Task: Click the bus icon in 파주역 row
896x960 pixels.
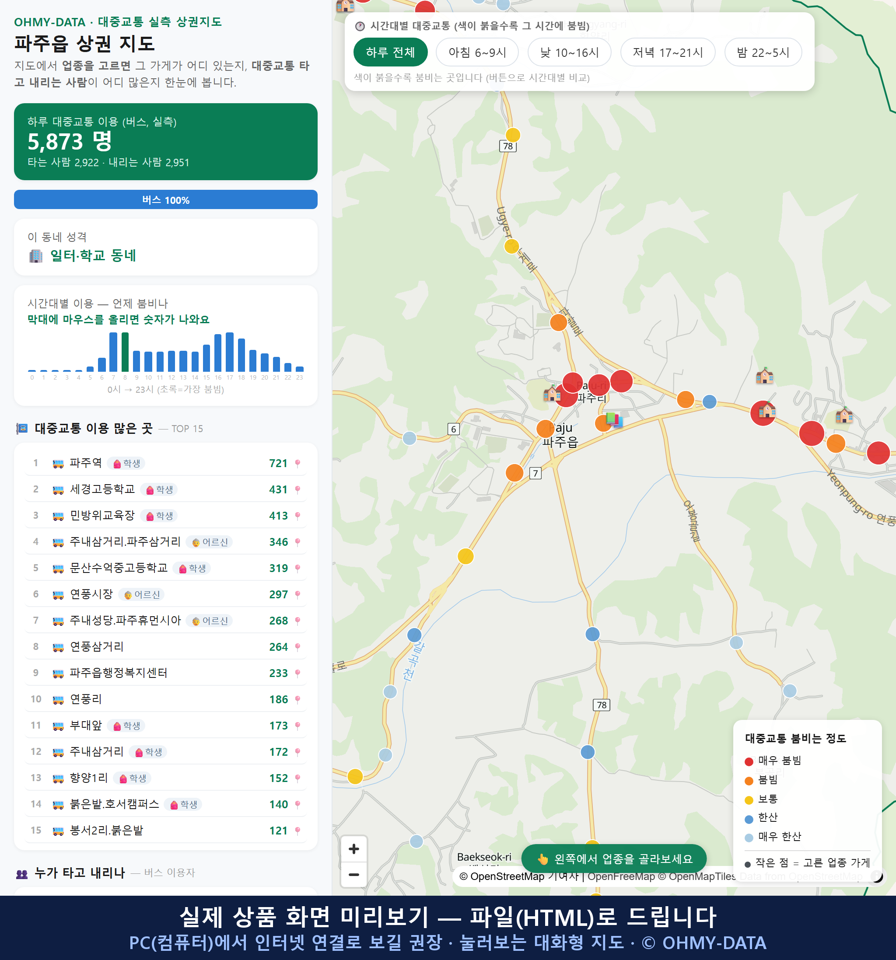Action: point(58,464)
